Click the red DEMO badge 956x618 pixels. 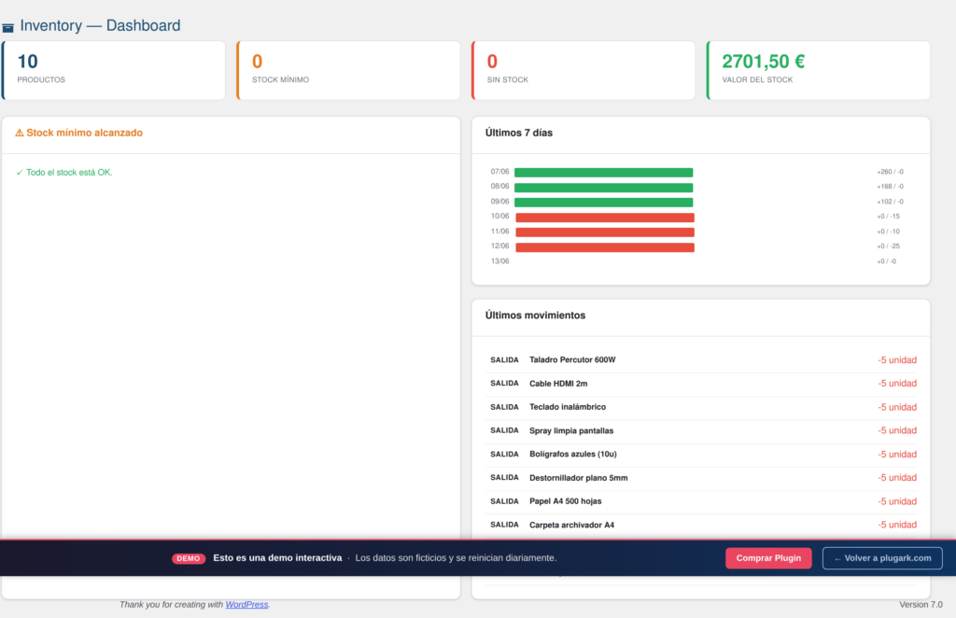pyautogui.click(x=189, y=558)
